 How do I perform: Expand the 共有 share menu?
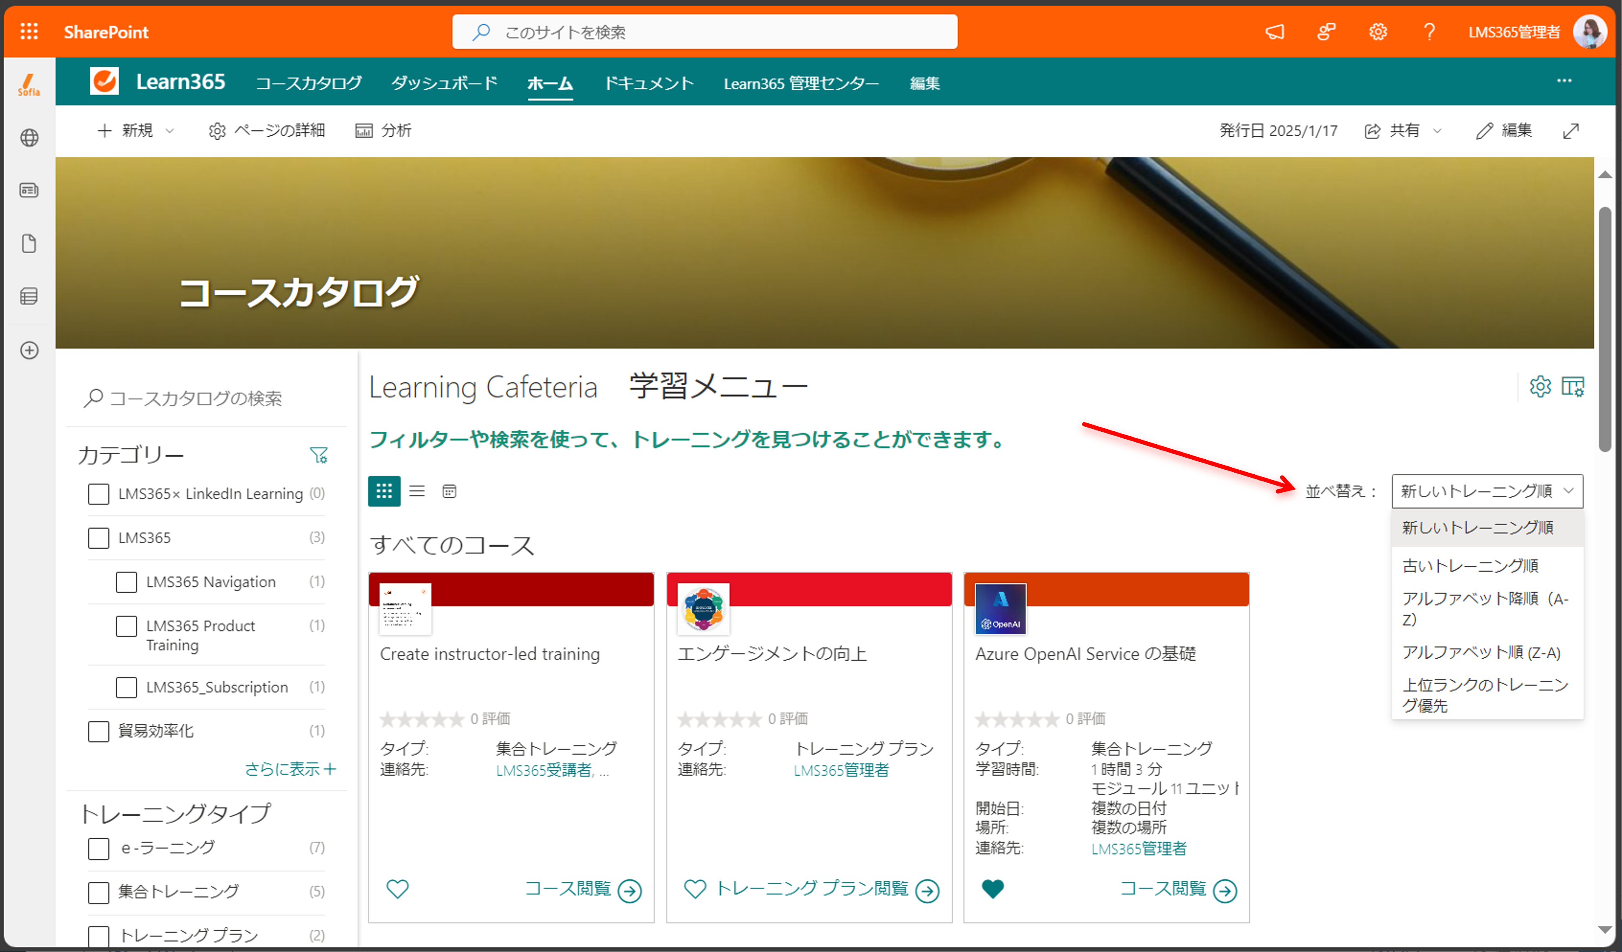[x=1403, y=130]
